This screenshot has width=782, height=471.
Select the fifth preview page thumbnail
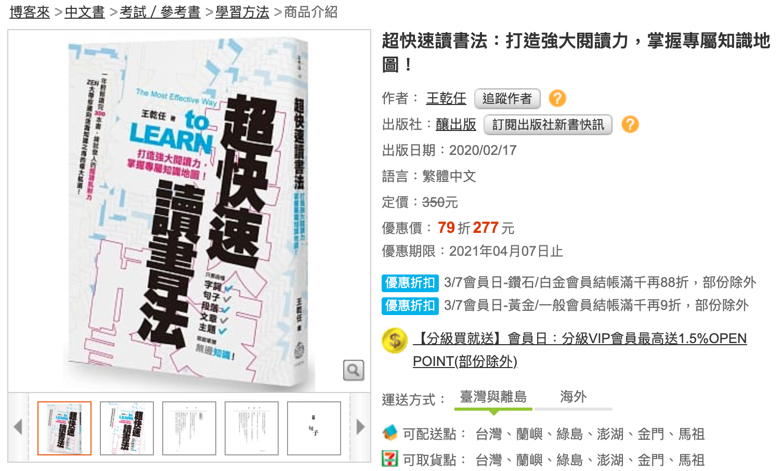pyautogui.click(x=314, y=428)
